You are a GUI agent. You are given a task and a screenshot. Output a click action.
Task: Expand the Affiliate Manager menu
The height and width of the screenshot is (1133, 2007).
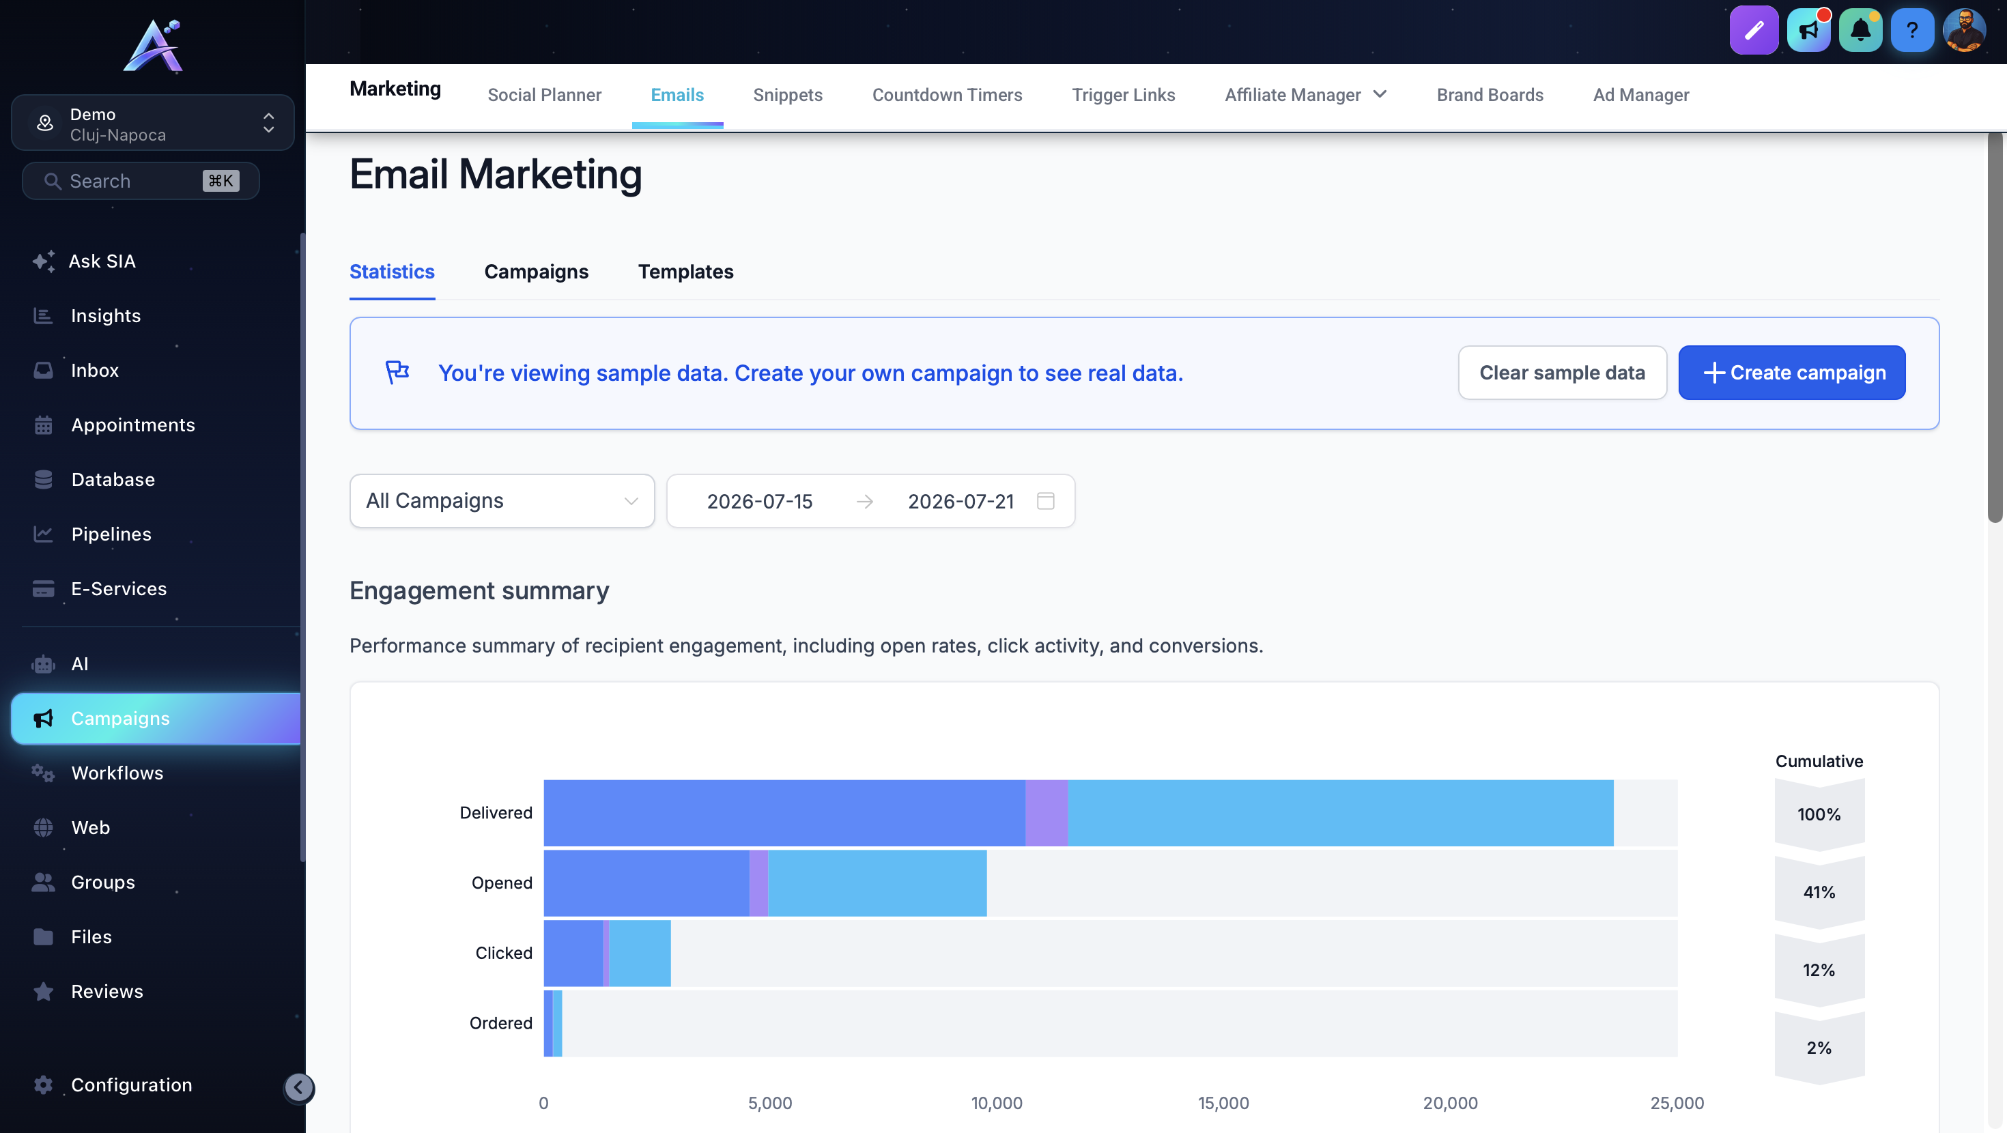[1306, 94]
